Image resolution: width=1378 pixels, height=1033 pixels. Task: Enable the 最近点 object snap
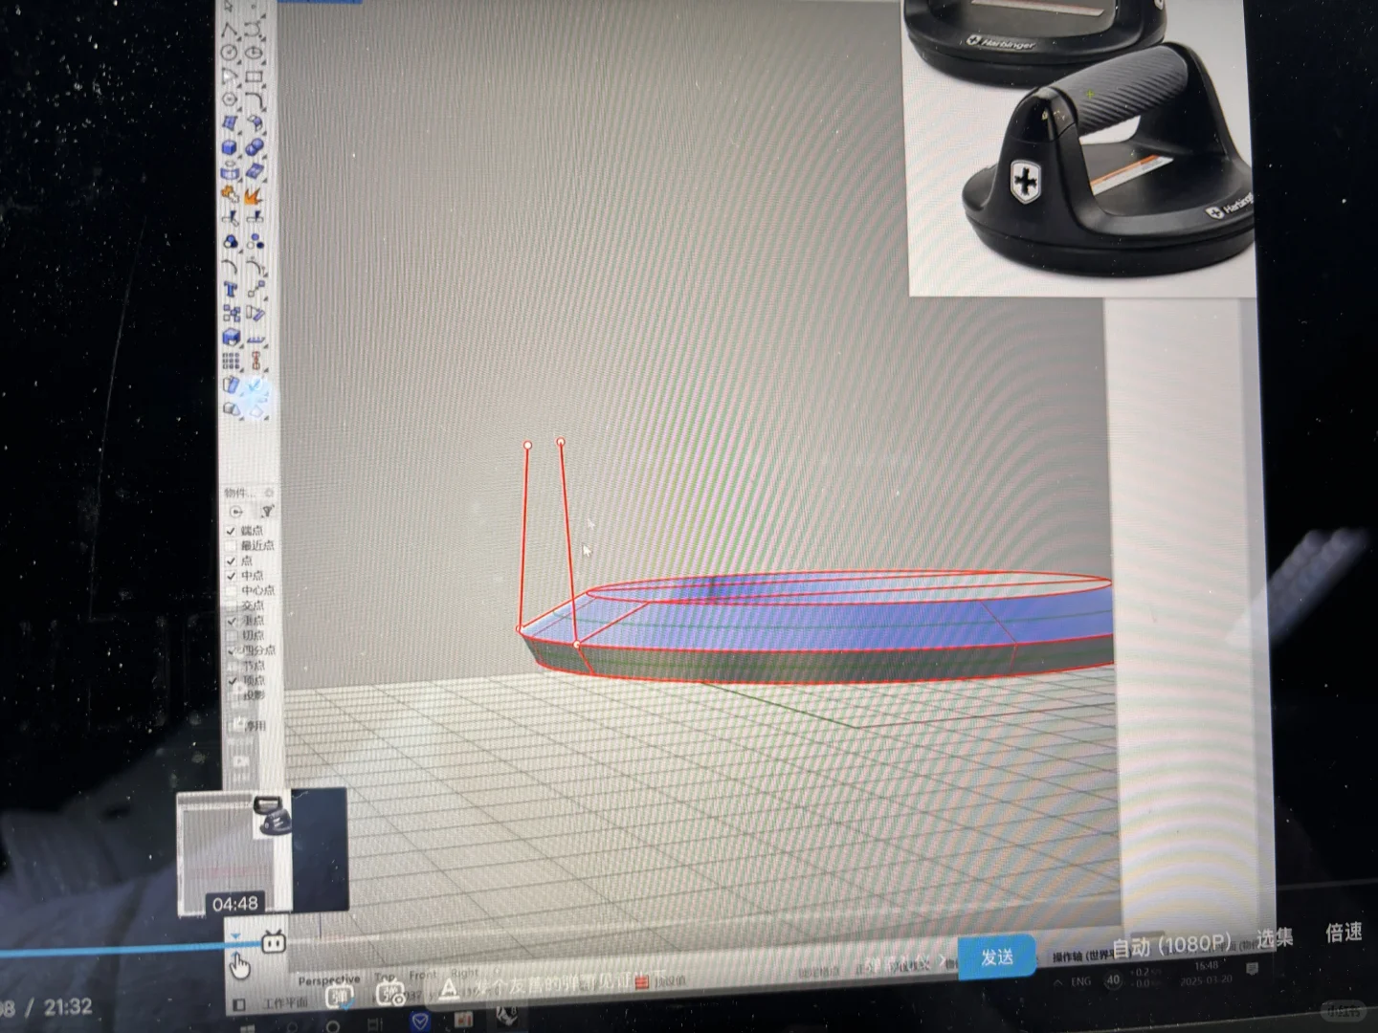click(x=232, y=544)
